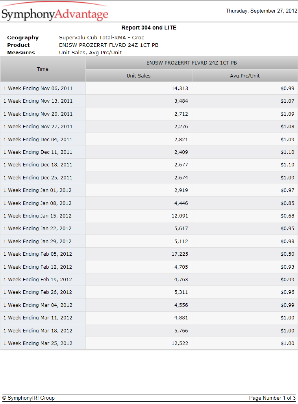Select unit sales value 2,674
This screenshot has height=404, width=298.
tap(181, 177)
